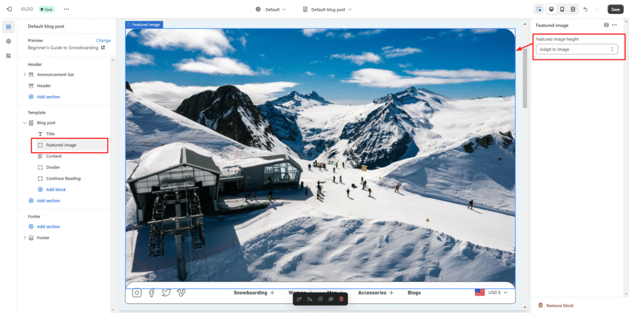Select the Content block in Blog post
Image resolution: width=629 pixels, height=313 pixels.
54,156
